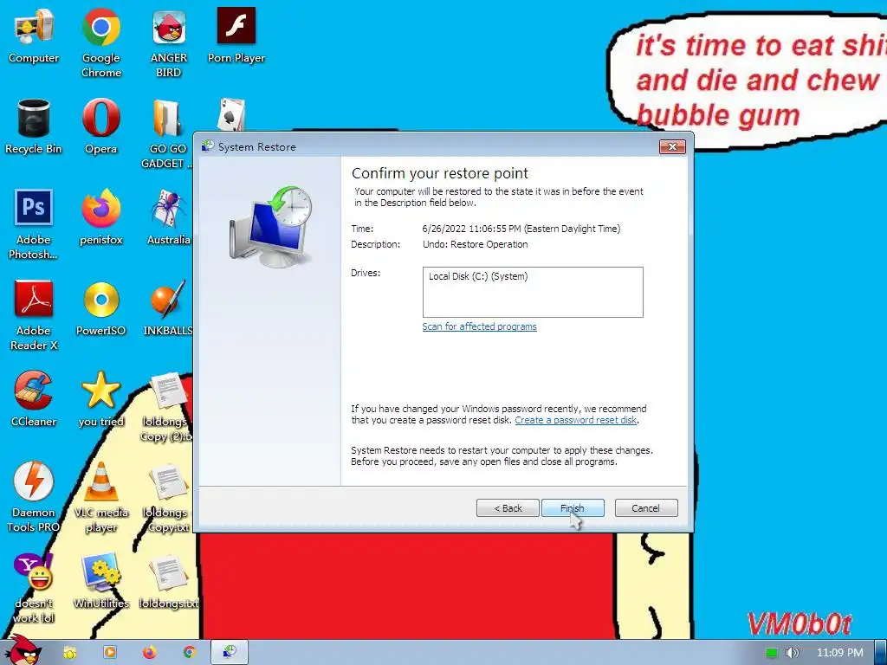This screenshot has width=887, height=665.
Task: Select the WinUtilities desktop icon
Action: (x=100, y=581)
